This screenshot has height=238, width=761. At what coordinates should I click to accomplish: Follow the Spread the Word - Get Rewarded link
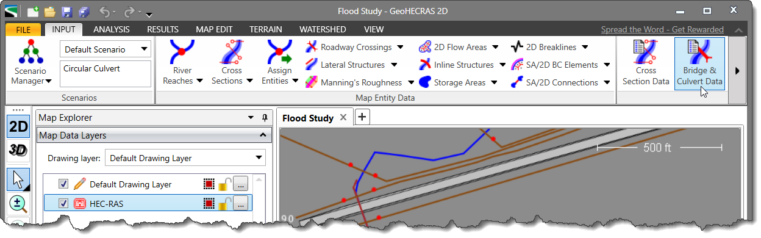pyautogui.click(x=662, y=29)
